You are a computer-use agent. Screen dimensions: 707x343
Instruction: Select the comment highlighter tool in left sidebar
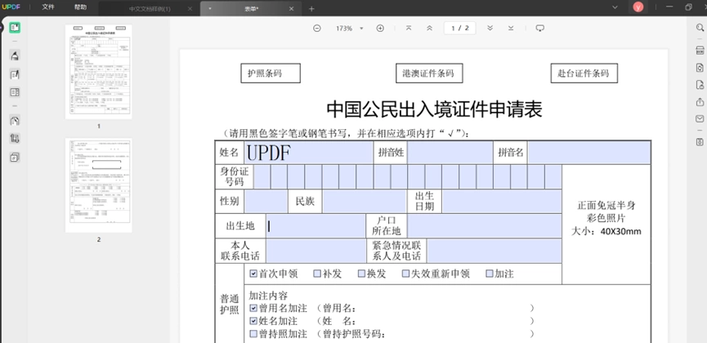pyautogui.click(x=15, y=56)
